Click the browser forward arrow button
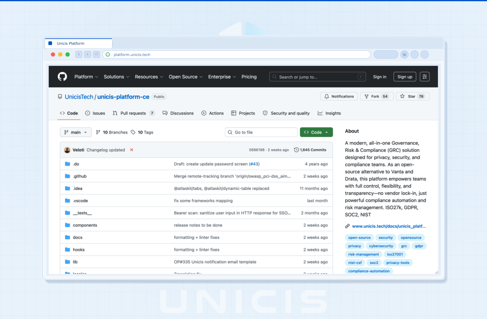Screen dimensions: 487x319 (x=88, y=54)
